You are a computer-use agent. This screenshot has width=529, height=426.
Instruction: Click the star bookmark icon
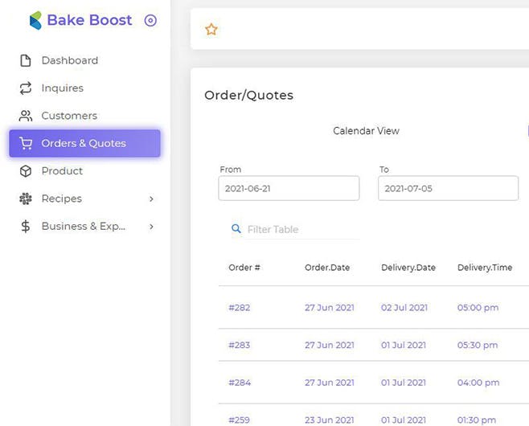(211, 30)
